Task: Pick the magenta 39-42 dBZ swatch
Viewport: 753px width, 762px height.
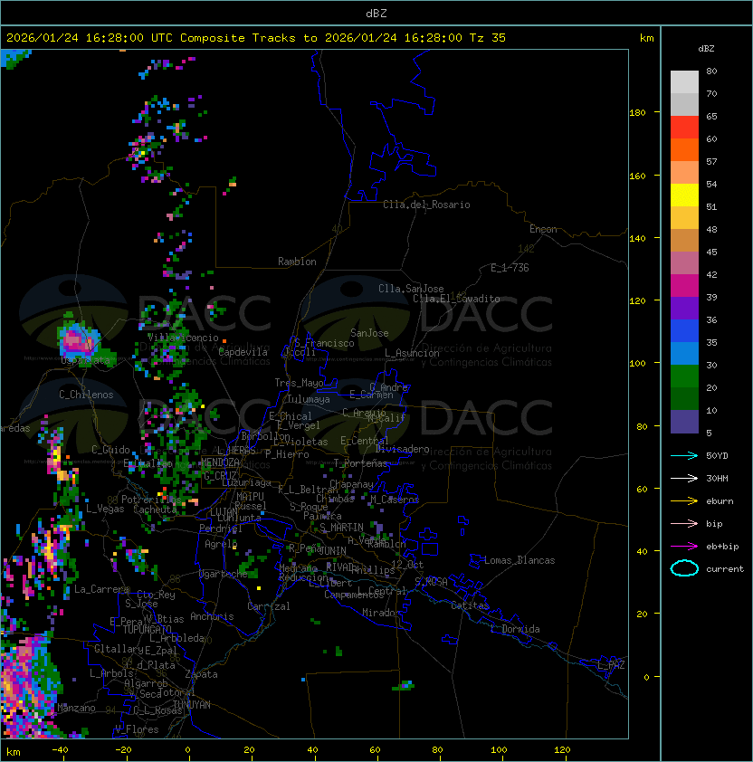Action: pos(684,285)
